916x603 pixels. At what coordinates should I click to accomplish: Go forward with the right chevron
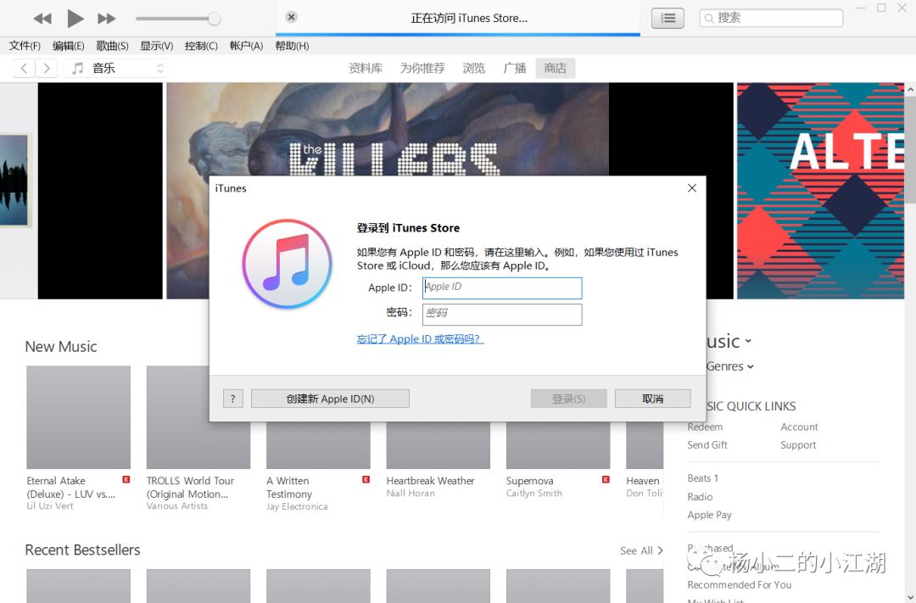tap(46, 69)
